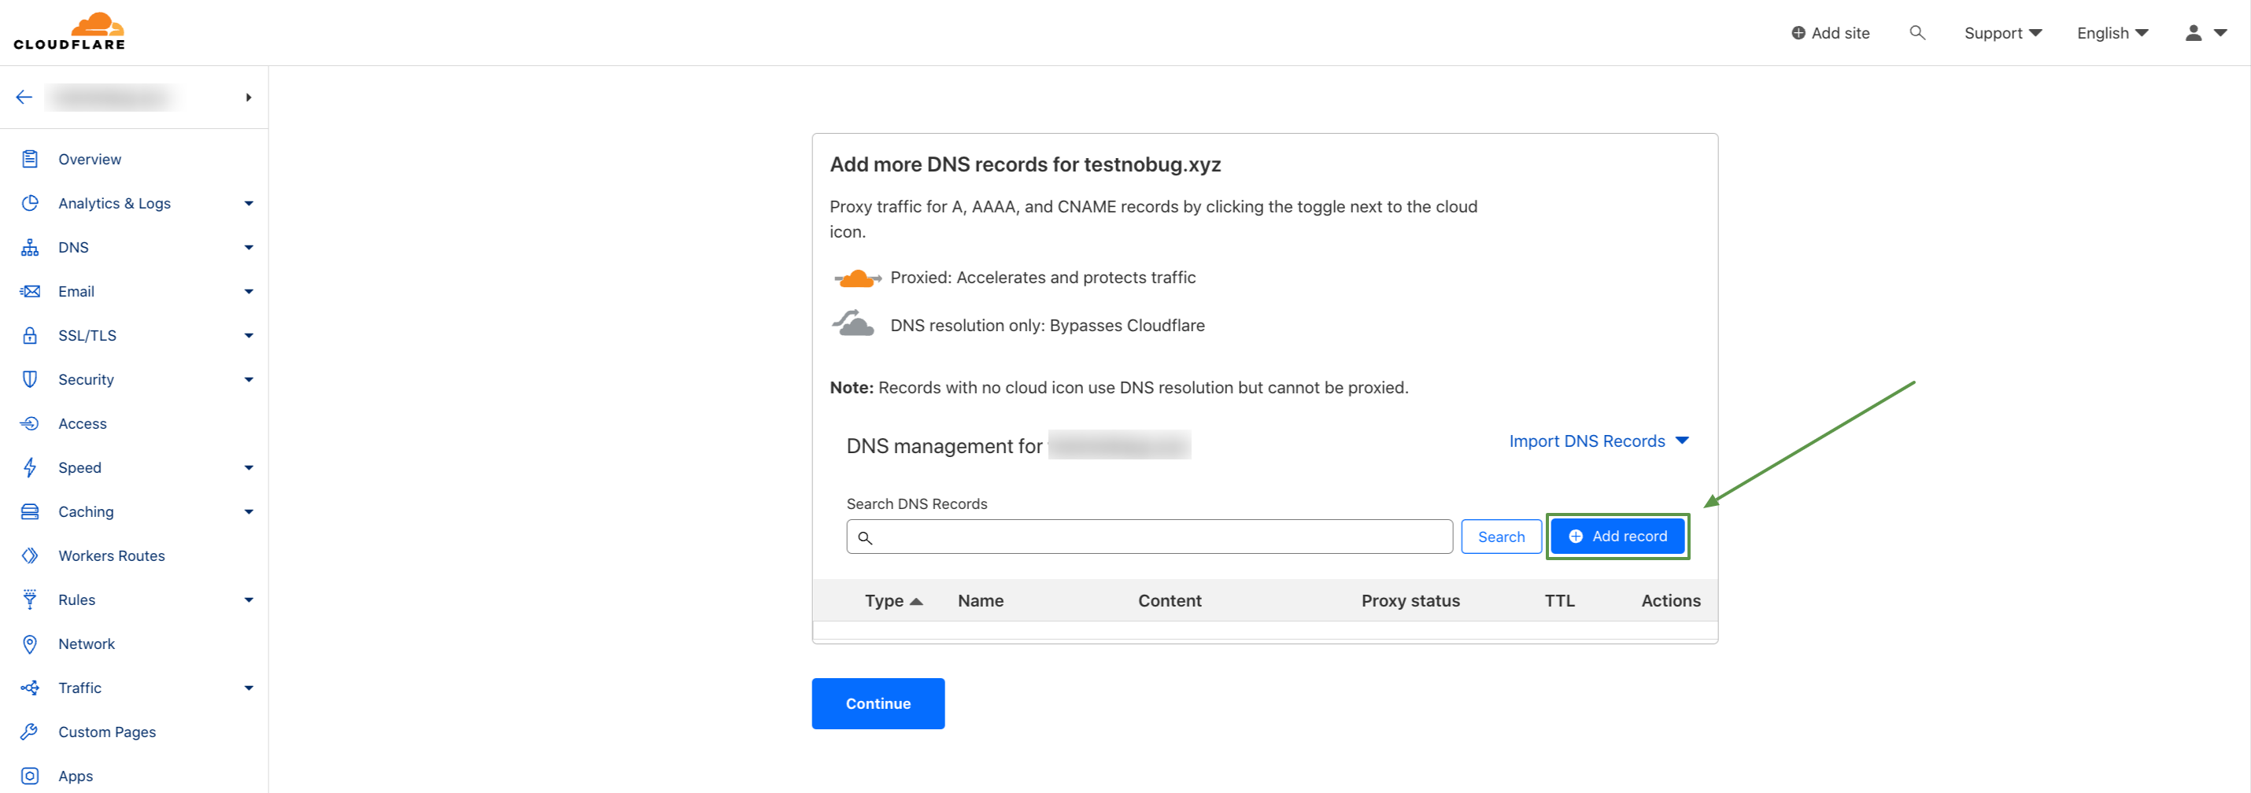
Task: Expand Email submenu arrow
Action: [249, 292]
